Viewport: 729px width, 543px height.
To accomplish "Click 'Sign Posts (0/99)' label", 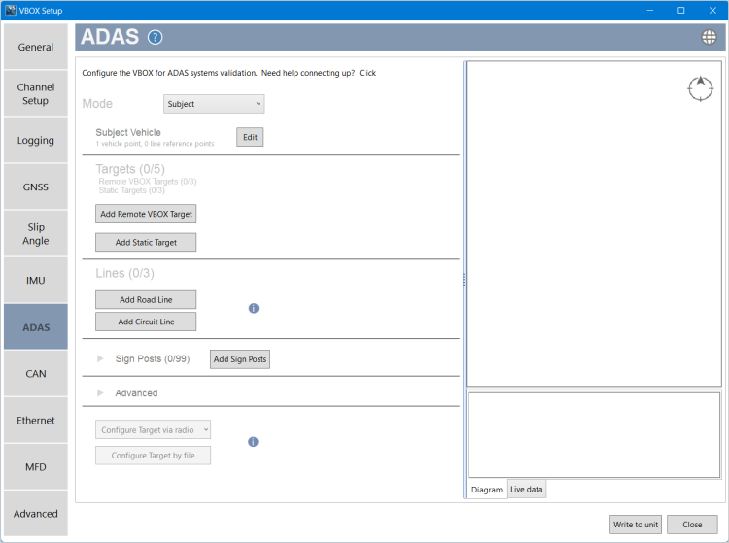I will click(x=153, y=359).
